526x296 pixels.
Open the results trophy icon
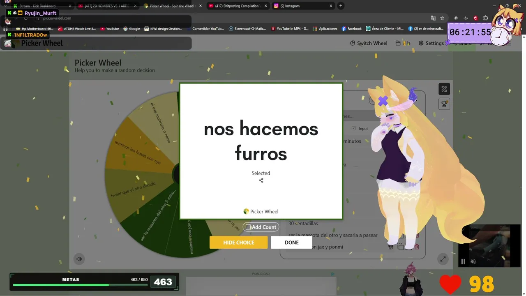[444, 104]
